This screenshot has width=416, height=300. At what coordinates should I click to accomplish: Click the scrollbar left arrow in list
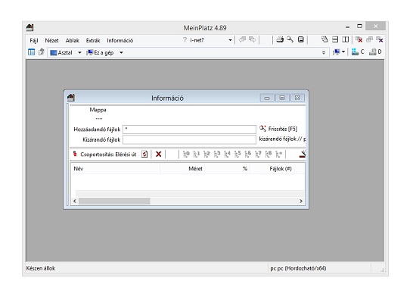click(75, 202)
